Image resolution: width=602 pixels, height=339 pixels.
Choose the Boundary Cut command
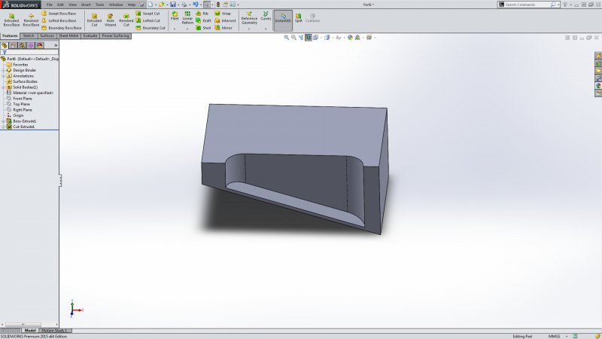pos(150,28)
